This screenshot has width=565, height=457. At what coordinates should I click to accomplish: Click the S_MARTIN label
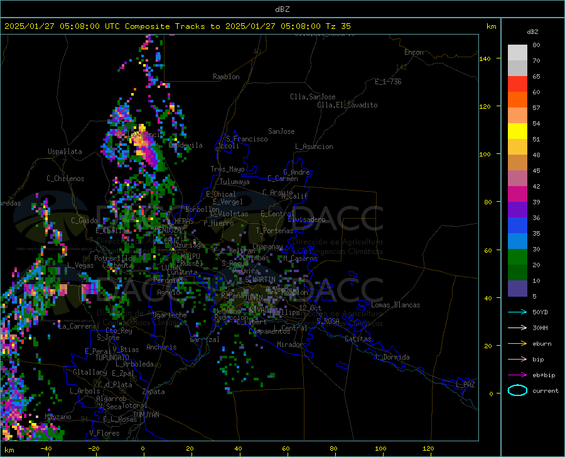point(260,280)
